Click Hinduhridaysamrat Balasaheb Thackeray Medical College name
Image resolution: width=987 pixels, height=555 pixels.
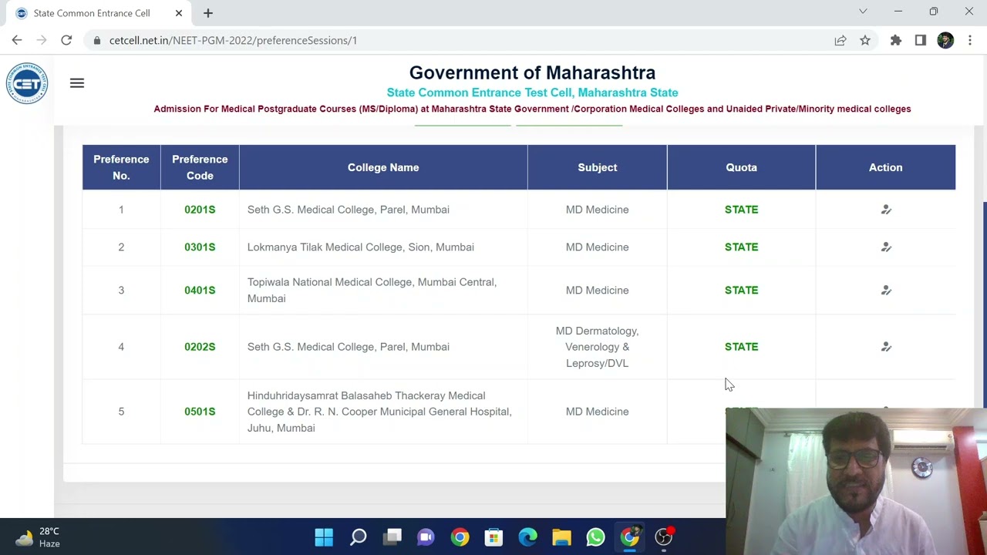379,412
